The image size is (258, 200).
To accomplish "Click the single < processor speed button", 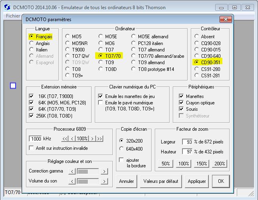I will (72, 139).
